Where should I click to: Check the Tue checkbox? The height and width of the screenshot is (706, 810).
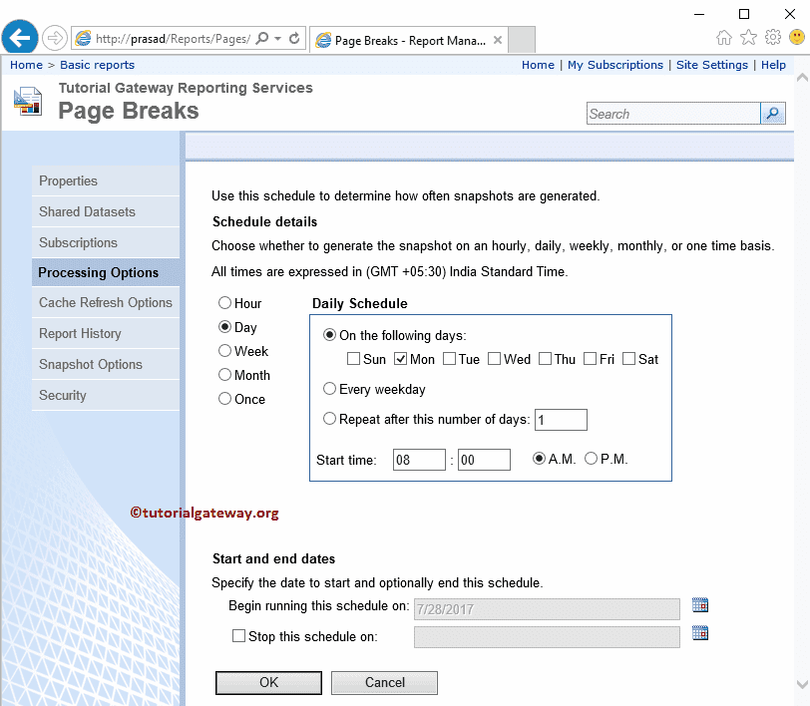(x=450, y=358)
